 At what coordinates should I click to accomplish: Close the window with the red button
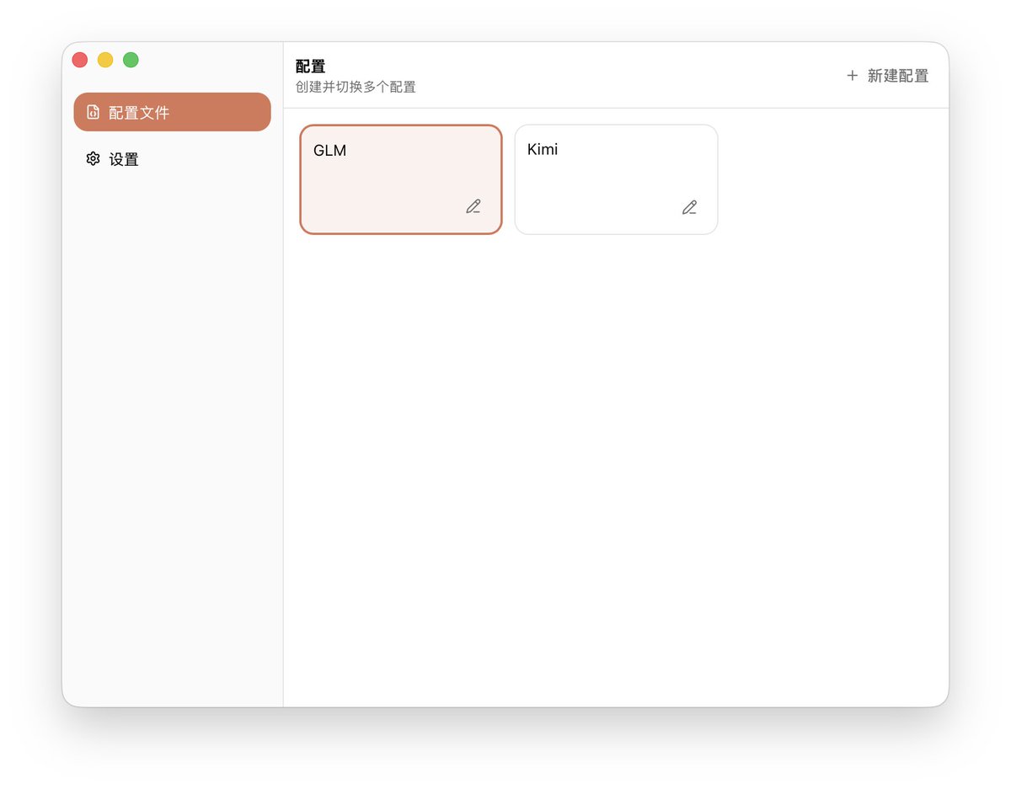tap(80, 60)
